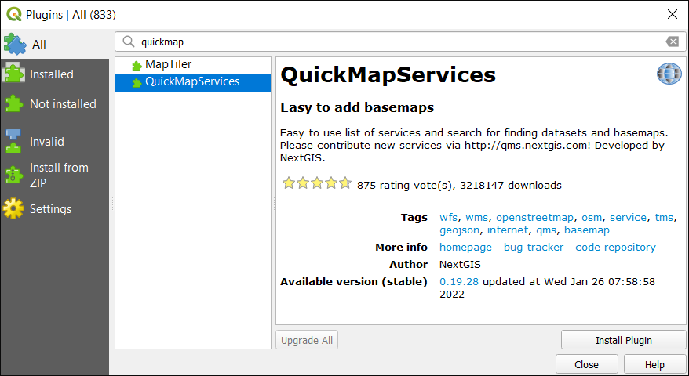Click the osm tag link
The height and width of the screenshot is (376, 689).
592,218
